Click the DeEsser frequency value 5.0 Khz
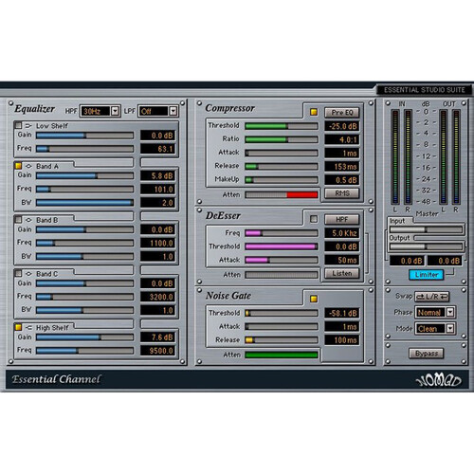 (342, 233)
